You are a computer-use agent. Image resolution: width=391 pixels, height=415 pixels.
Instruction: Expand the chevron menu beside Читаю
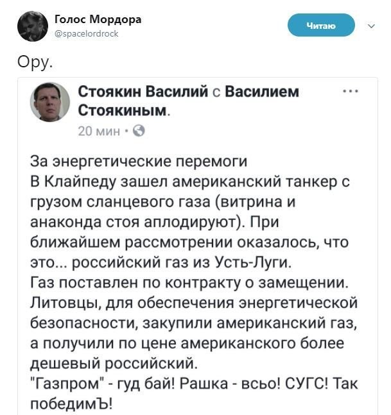[x=370, y=26]
